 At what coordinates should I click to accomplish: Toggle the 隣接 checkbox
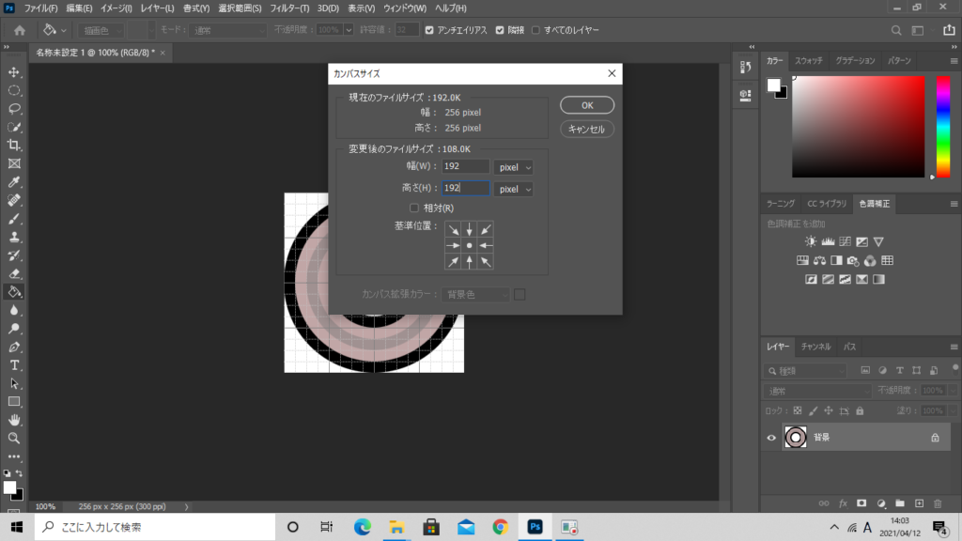tap(500, 30)
